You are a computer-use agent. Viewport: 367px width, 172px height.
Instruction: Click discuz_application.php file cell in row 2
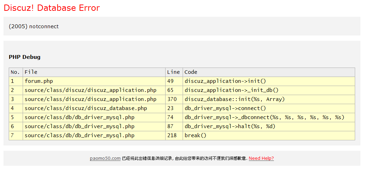tap(94, 90)
